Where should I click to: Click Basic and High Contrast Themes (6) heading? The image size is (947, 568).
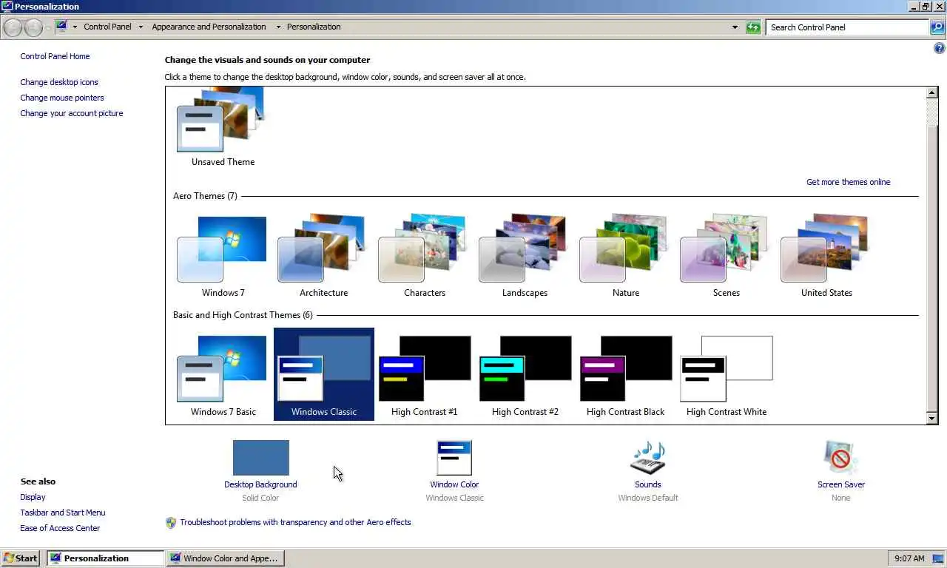point(243,315)
